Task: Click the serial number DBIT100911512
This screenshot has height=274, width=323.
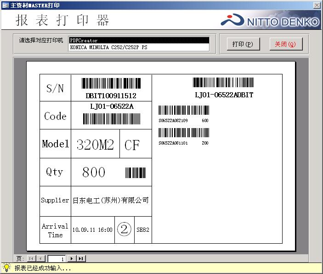Action: click(111, 95)
